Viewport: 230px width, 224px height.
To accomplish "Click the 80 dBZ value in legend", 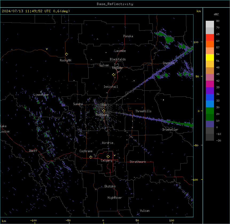I will [x=218, y=21].
